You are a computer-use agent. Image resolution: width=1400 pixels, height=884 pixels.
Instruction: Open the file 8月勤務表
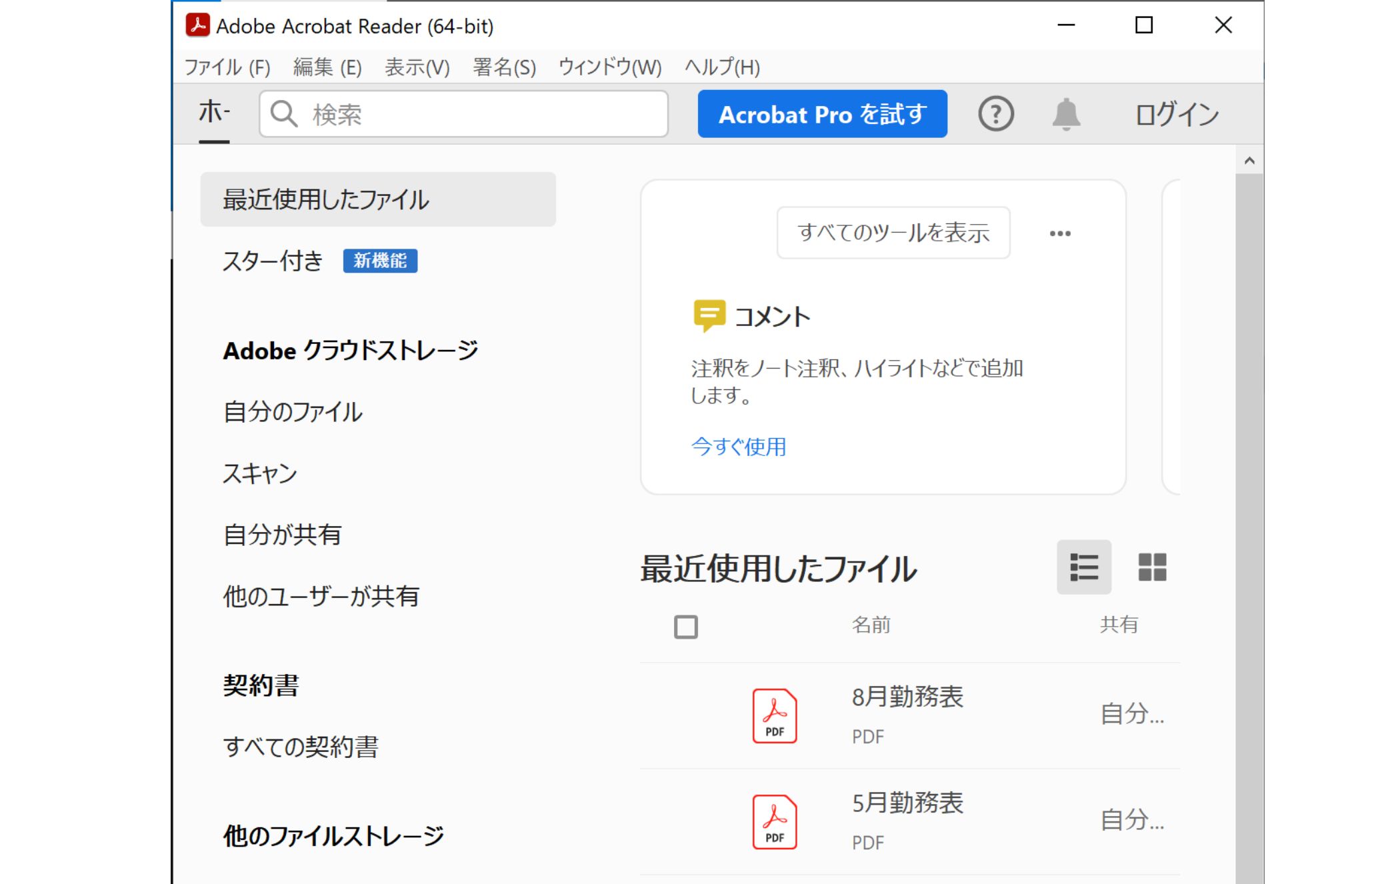click(907, 697)
